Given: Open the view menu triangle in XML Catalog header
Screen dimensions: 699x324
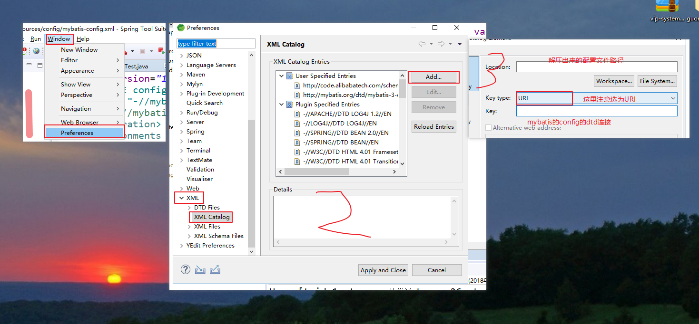Looking at the screenshot, I should coord(460,44).
